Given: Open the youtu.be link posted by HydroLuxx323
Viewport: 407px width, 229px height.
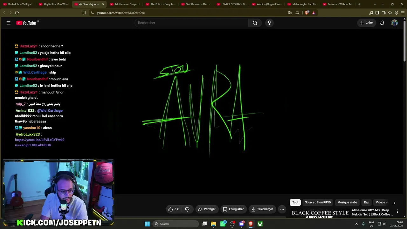Looking at the screenshot, I should (x=40, y=142).
